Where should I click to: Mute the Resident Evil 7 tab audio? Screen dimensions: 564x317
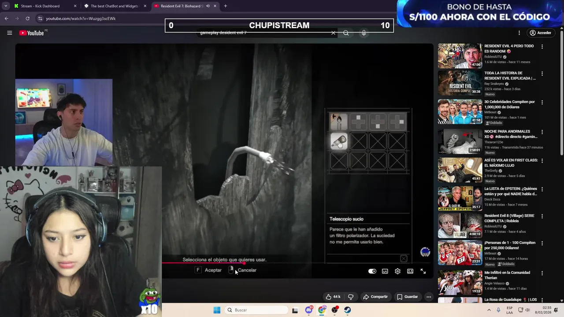click(x=208, y=6)
